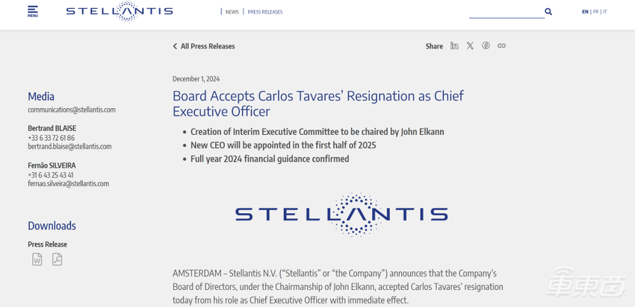Viewport: 635px width, 307px height.
Task: Open the NEWS menu item
Action: point(232,12)
